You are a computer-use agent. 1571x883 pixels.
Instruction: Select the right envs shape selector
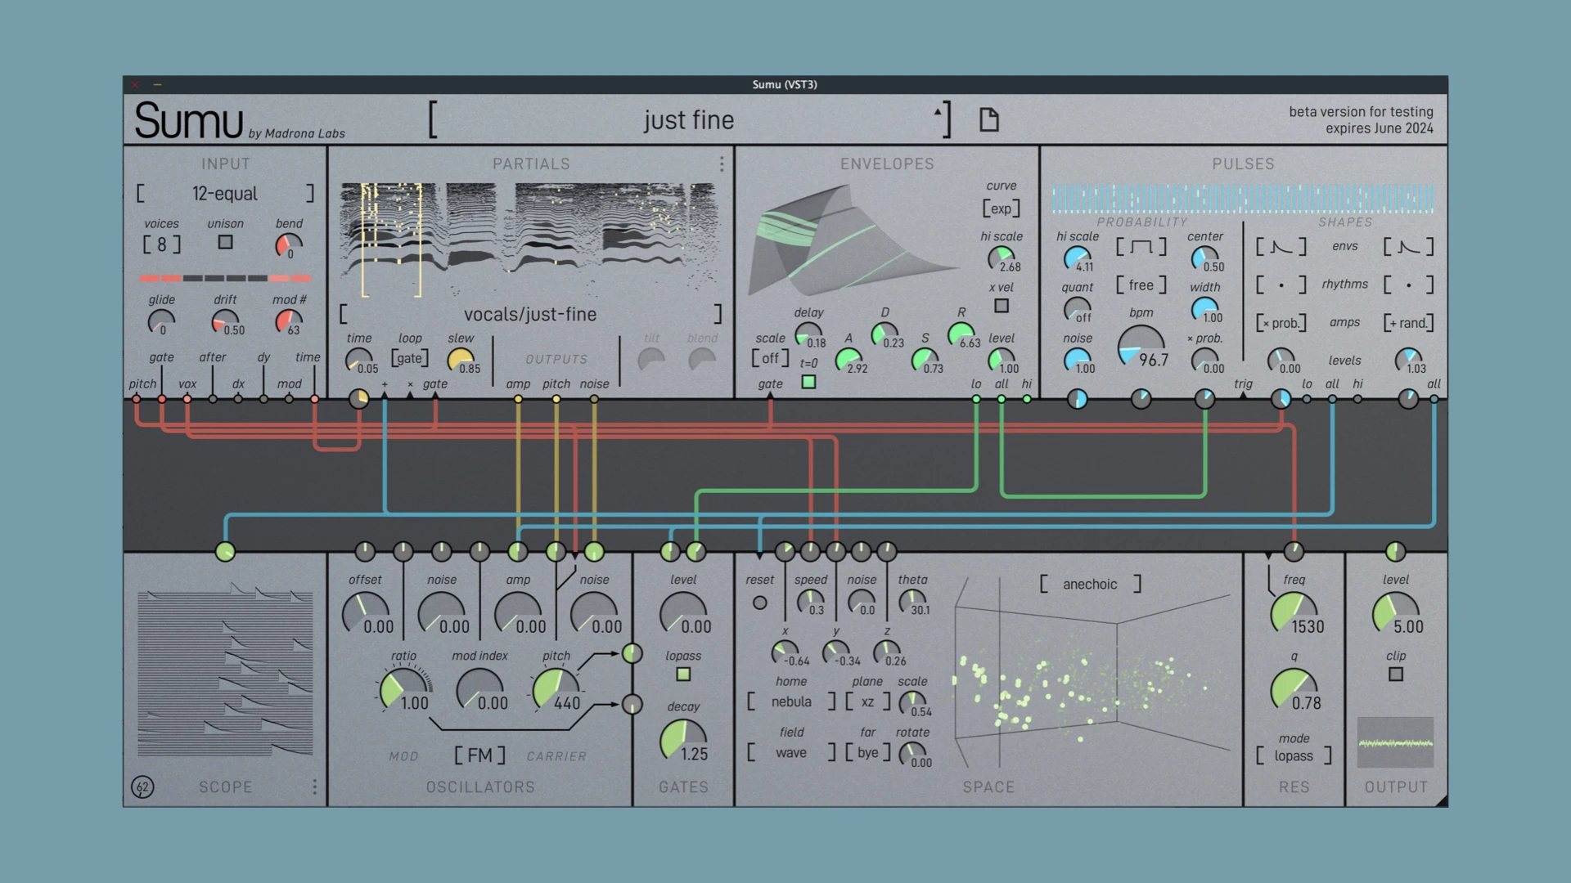1408,247
